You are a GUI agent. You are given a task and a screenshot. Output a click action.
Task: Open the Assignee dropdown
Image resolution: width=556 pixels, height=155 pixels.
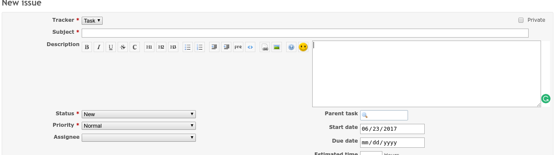(139, 137)
